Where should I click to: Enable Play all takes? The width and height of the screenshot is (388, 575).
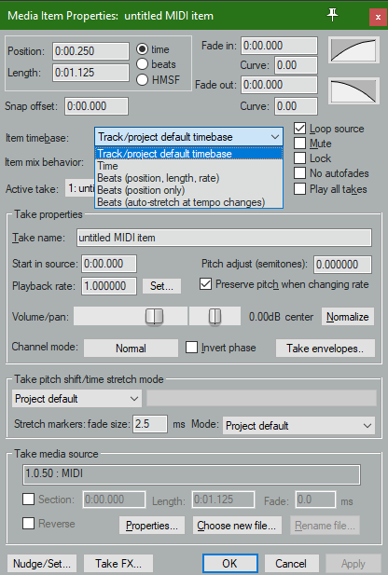(300, 189)
